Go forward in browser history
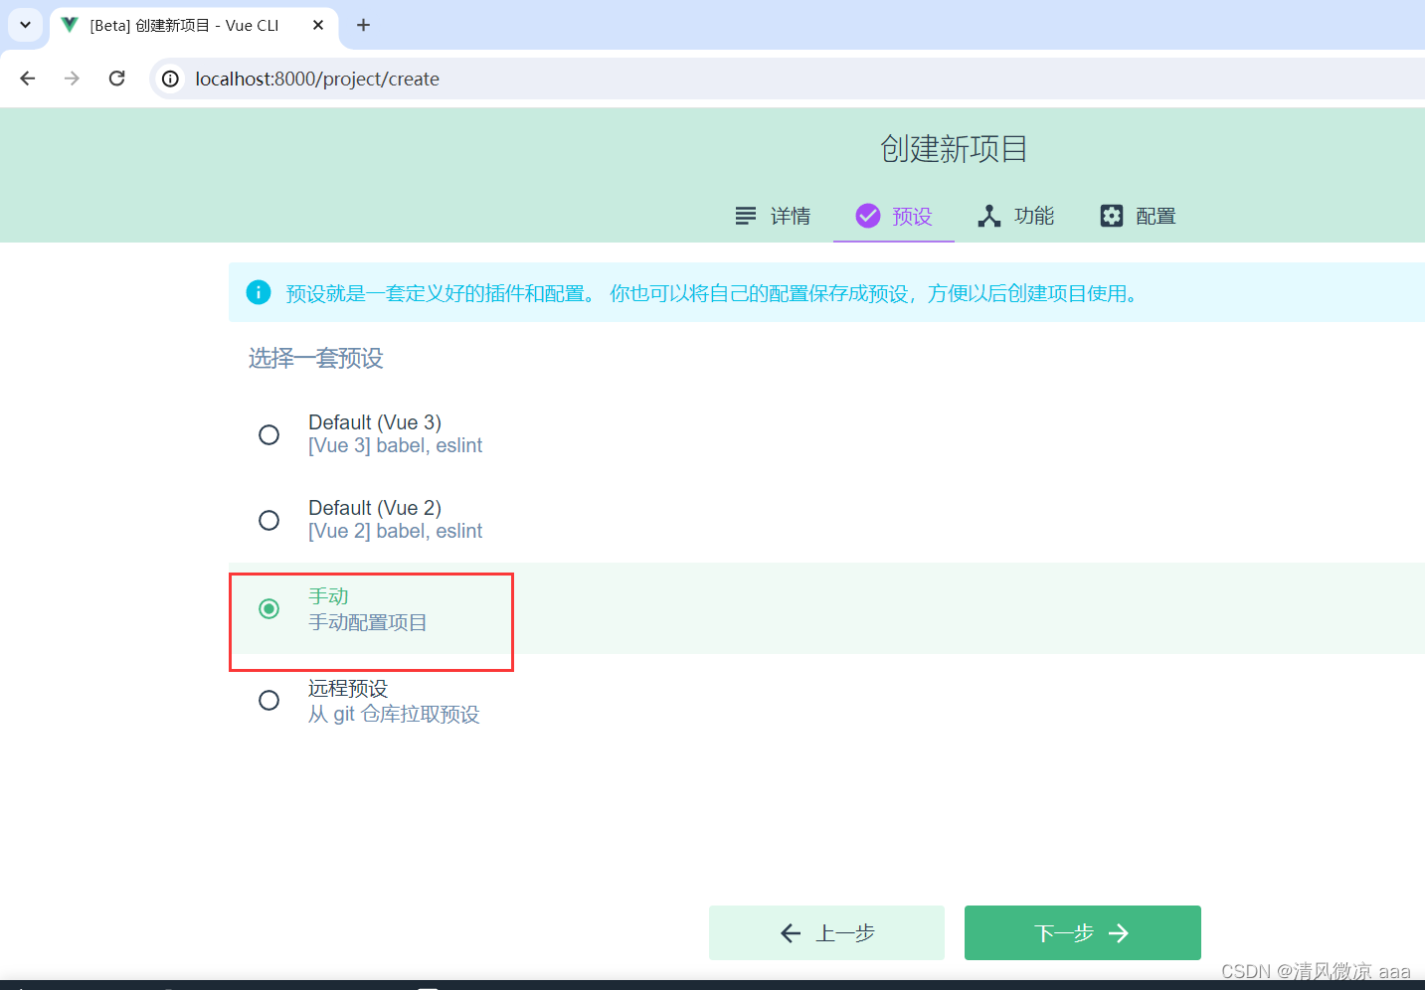 [x=72, y=79]
